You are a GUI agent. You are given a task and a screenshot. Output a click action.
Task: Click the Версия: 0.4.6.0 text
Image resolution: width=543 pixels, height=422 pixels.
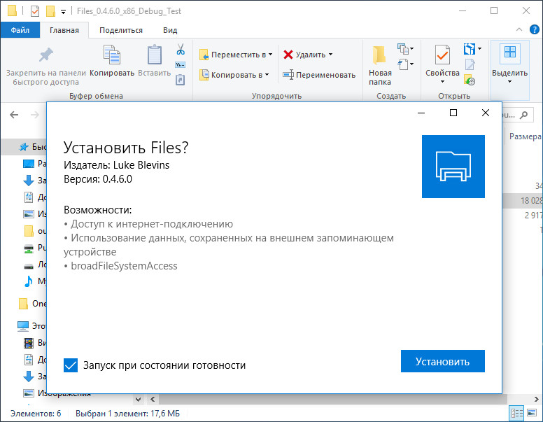pos(98,179)
